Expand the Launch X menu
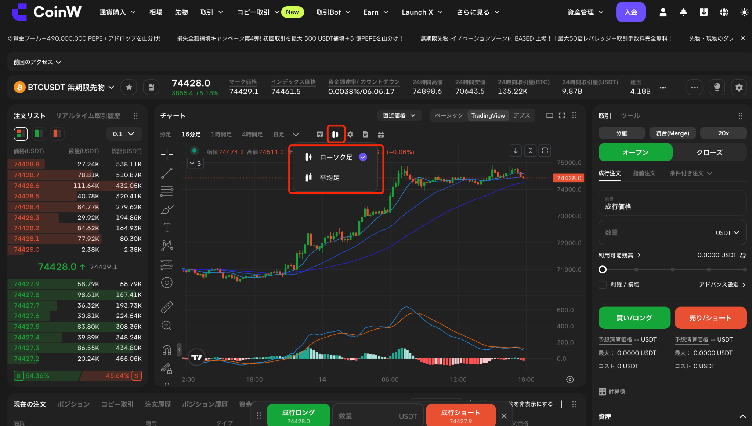Viewport: 752px width, 426px height. point(422,12)
